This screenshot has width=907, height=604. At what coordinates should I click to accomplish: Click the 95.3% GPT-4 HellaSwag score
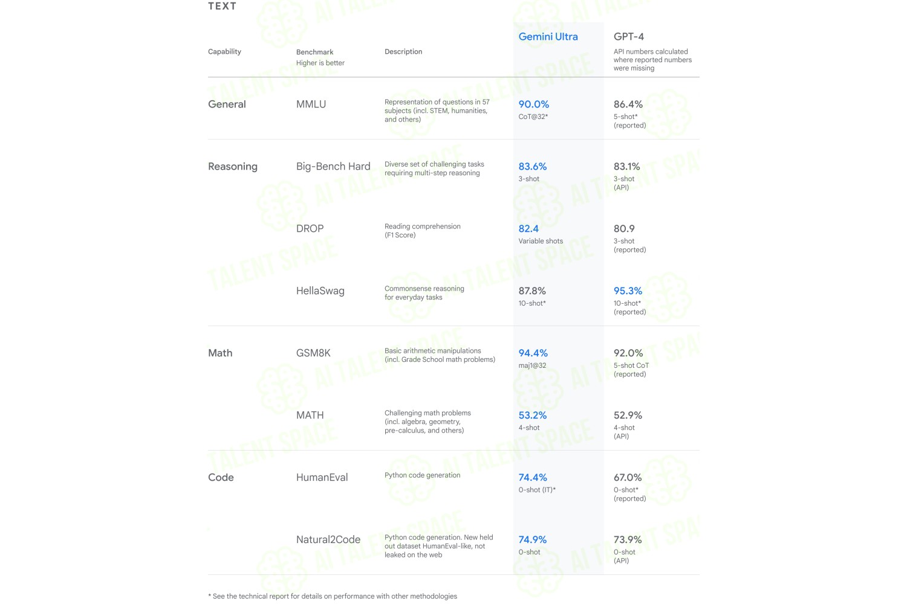click(x=628, y=291)
